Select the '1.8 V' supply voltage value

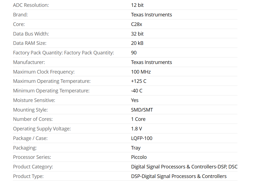click(x=136, y=129)
